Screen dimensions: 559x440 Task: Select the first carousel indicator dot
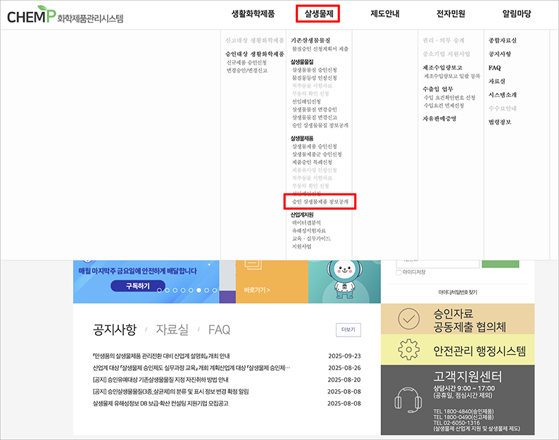coord(158,290)
